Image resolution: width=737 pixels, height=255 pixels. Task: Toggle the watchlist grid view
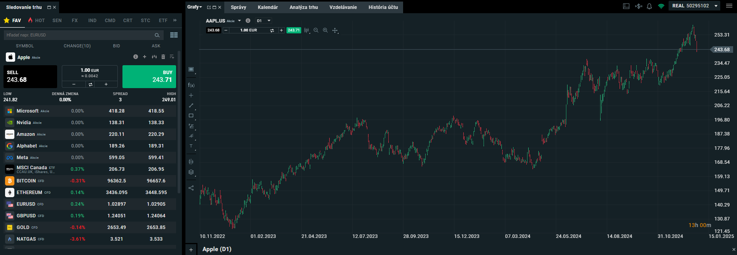pyautogui.click(x=174, y=35)
